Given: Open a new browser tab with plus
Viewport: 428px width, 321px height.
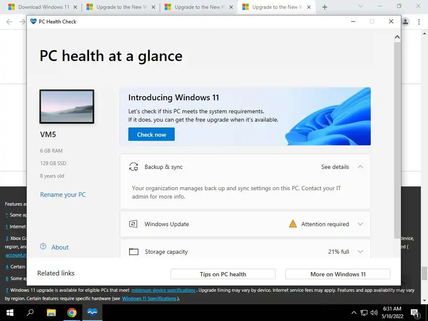Looking at the screenshot, I should point(324,7).
